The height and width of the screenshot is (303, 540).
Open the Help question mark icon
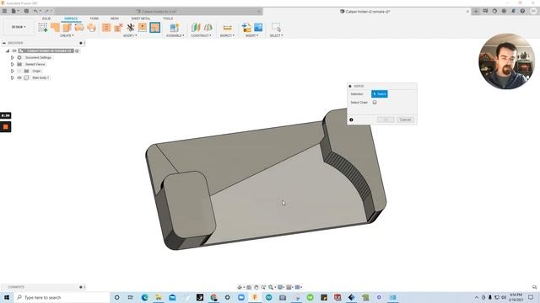522,11
